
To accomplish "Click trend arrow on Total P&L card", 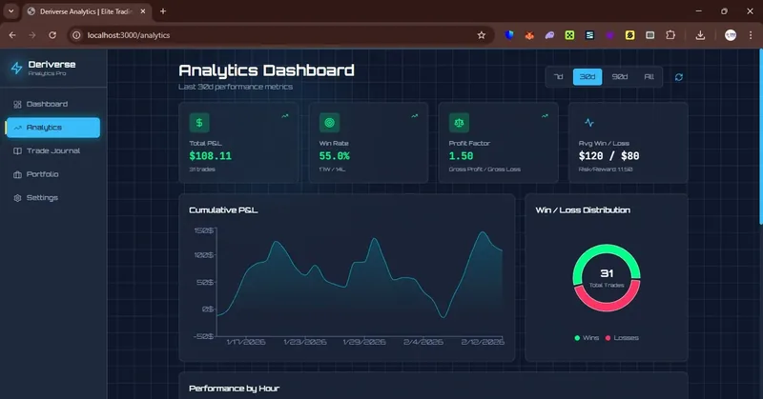I will click(284, 115).
